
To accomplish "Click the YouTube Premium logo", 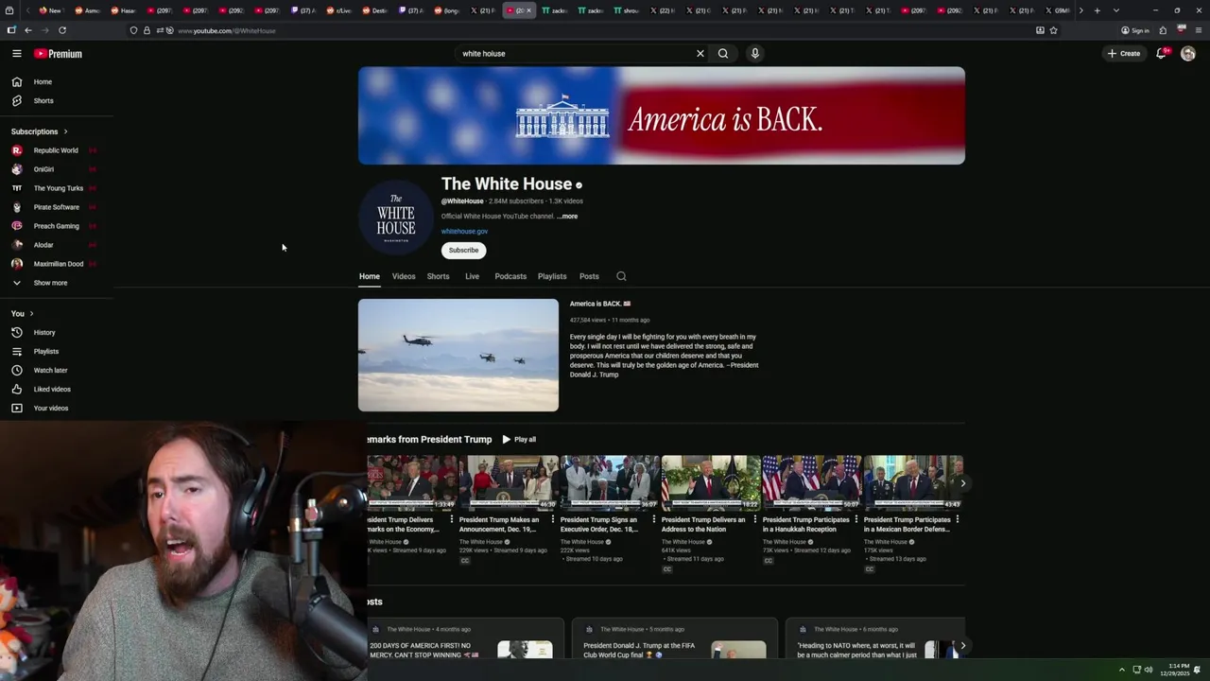I will click(x=58, y=54).
